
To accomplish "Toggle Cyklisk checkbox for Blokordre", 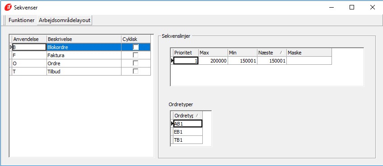I will pos(135,47).
